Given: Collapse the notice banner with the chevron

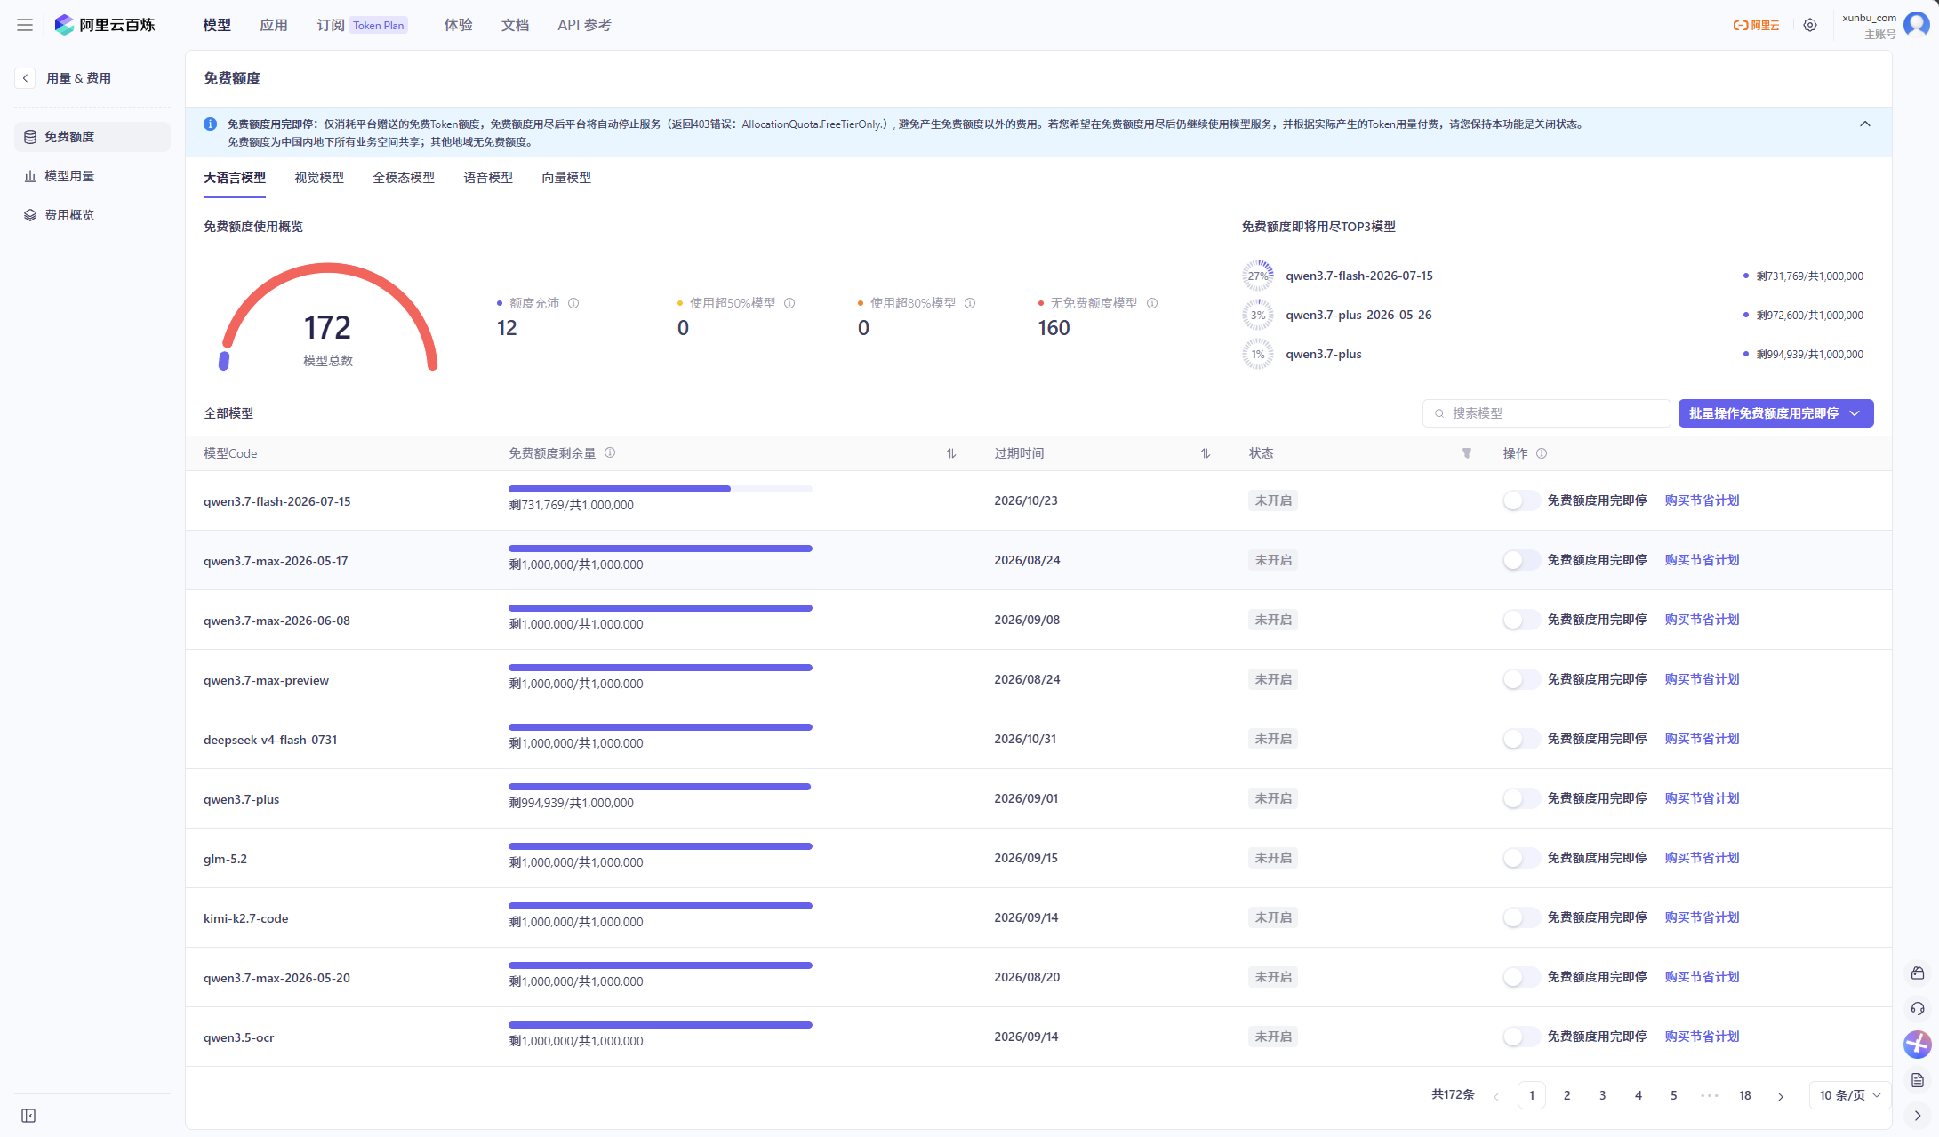Looking at the screenshot, I should (x=1865, y=124).
